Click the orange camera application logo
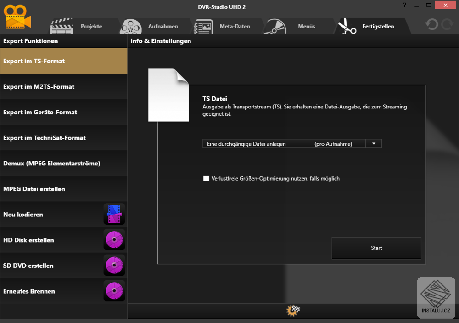459x323 pixels. point(17,17)
